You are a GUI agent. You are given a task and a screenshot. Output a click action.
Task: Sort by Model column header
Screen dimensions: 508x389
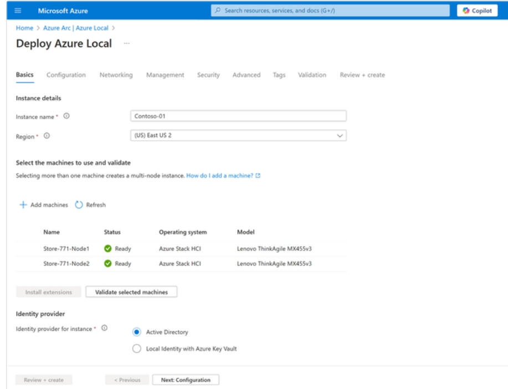(x=245, y=232)
